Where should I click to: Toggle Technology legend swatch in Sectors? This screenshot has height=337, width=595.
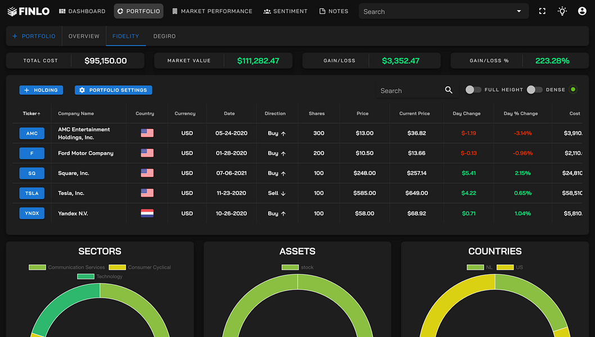(85, 276)
